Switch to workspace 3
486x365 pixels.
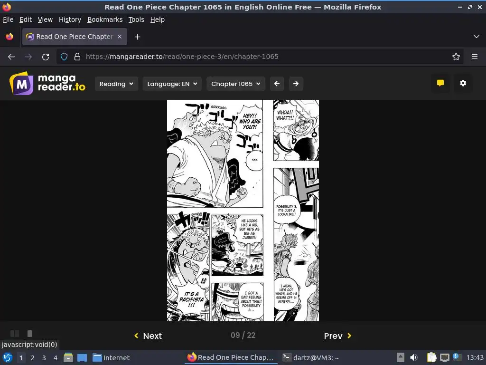pos(44,358)
